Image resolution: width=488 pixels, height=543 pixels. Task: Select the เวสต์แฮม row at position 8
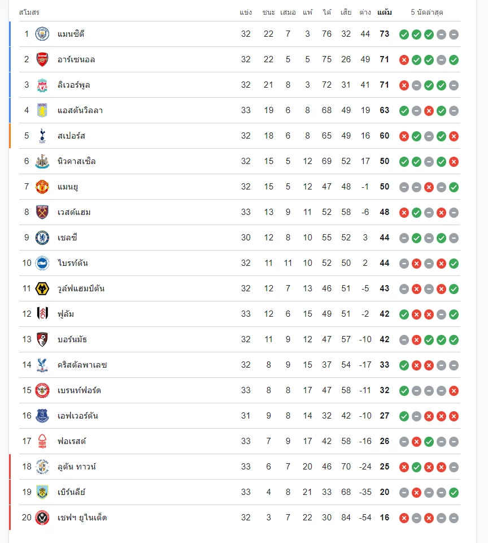coord(239,212)
